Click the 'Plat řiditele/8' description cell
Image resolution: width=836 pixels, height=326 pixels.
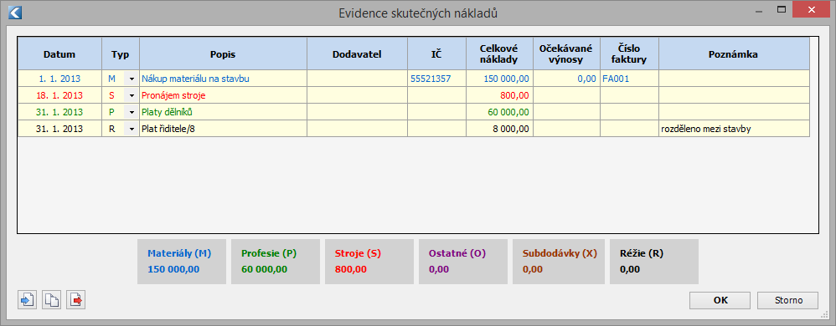(223, 129)
